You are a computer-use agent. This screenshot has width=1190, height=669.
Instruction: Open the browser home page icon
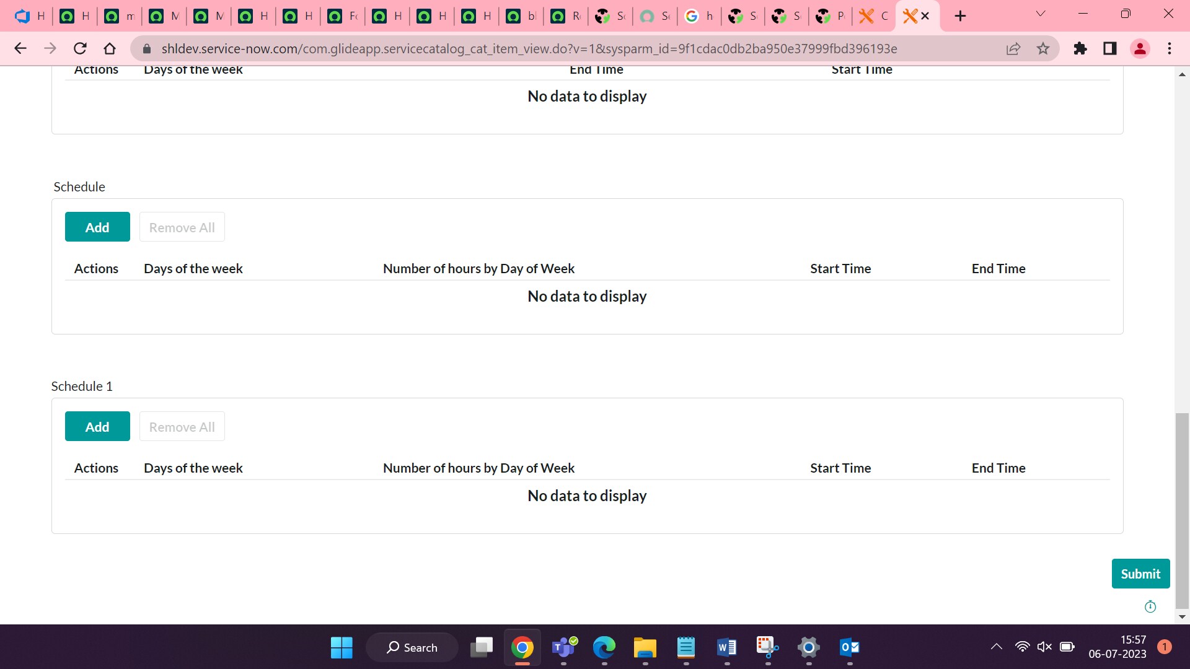tap(110, 48)
